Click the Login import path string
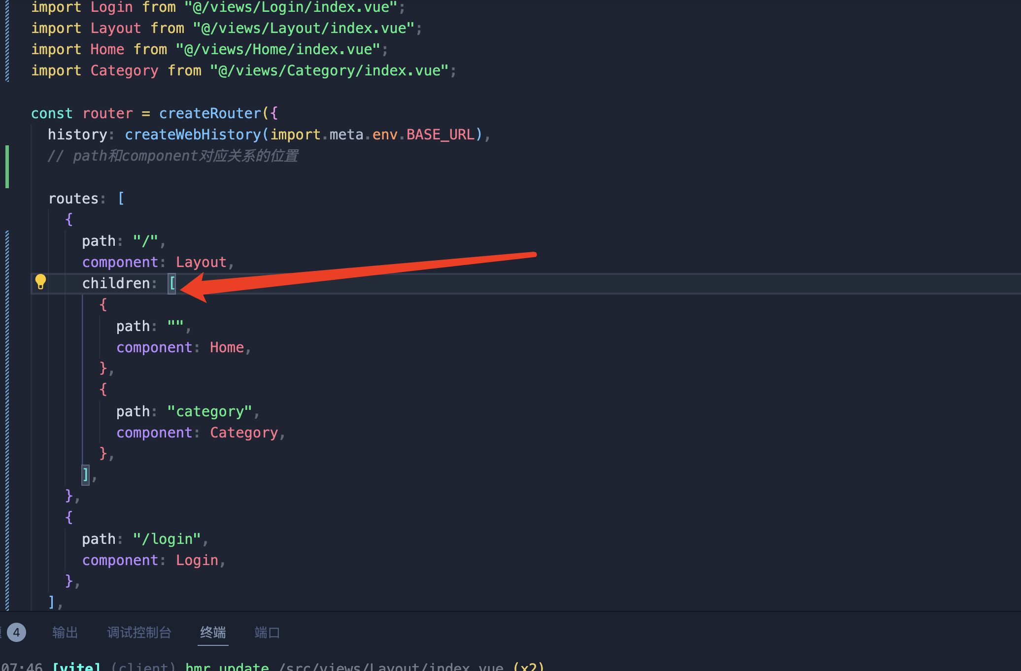This screenshot has height=671, width=1021. (x=291, y=7)
